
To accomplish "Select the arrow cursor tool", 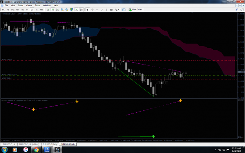I will pyautogui.click(x=87, y=10).
